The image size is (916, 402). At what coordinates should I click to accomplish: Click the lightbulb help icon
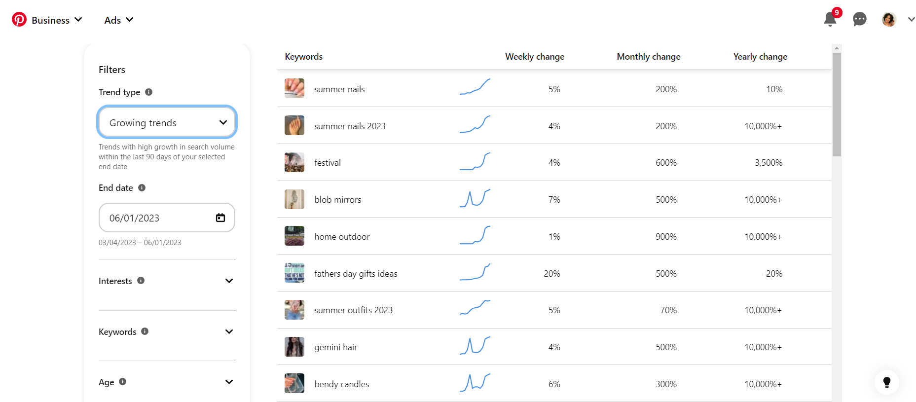[x=886, y=382]
